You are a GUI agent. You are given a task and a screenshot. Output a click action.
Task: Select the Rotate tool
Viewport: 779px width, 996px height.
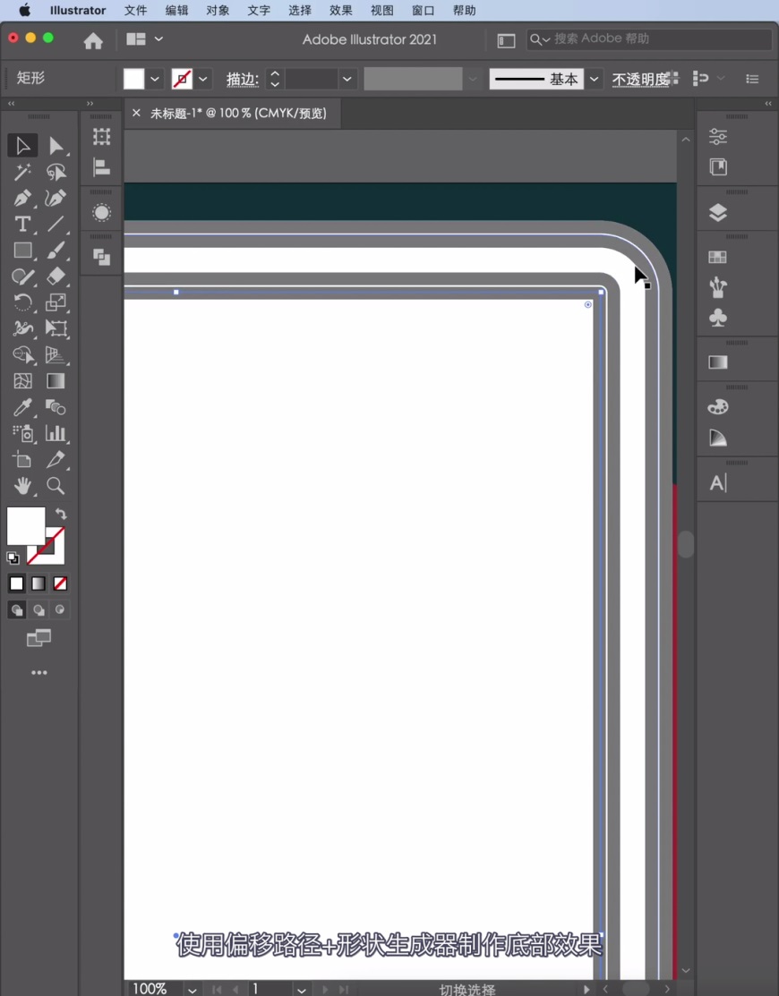point(23,302)
